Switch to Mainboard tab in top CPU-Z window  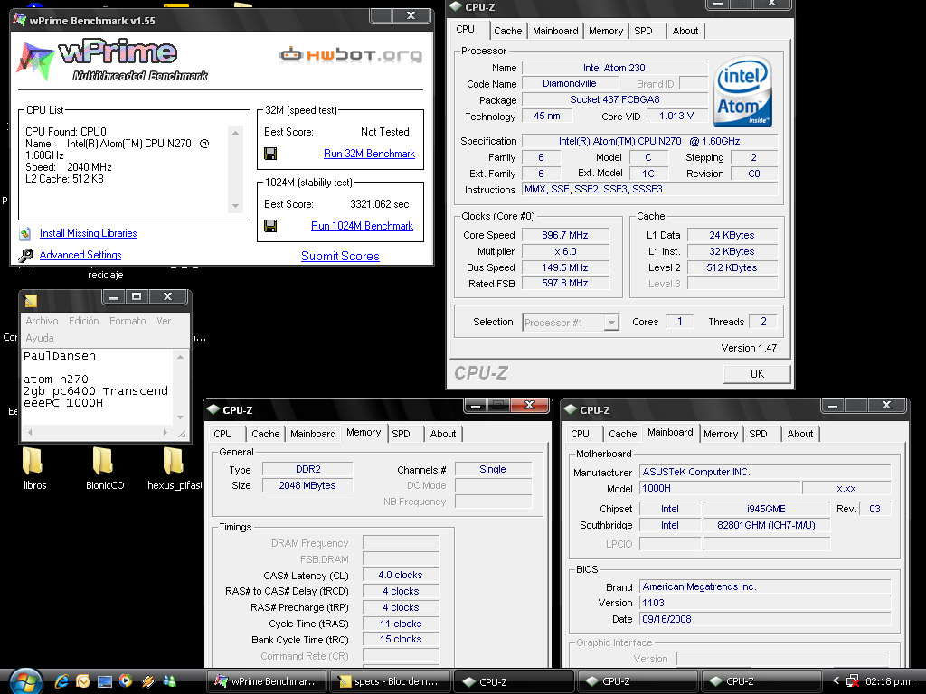[x=555, y=32]
